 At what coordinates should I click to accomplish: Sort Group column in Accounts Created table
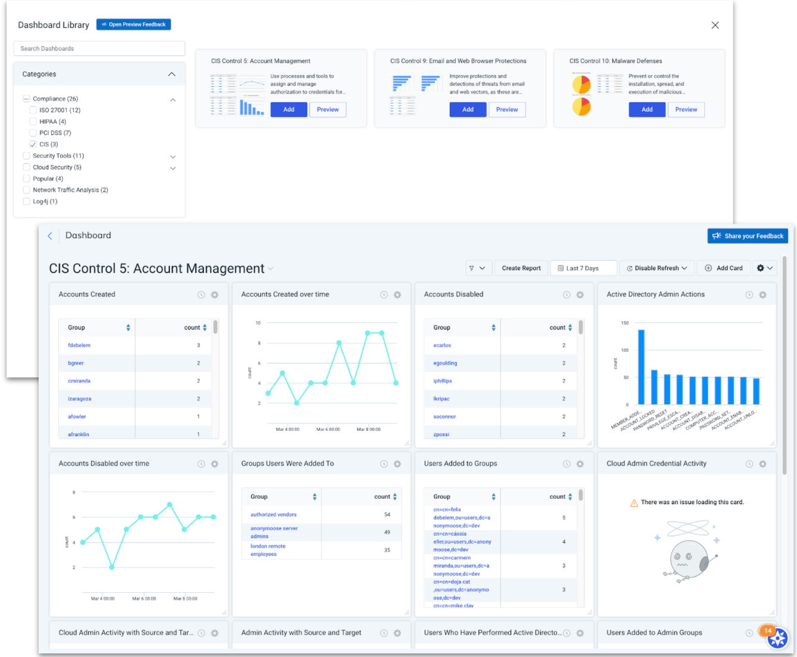click(128, 328)
